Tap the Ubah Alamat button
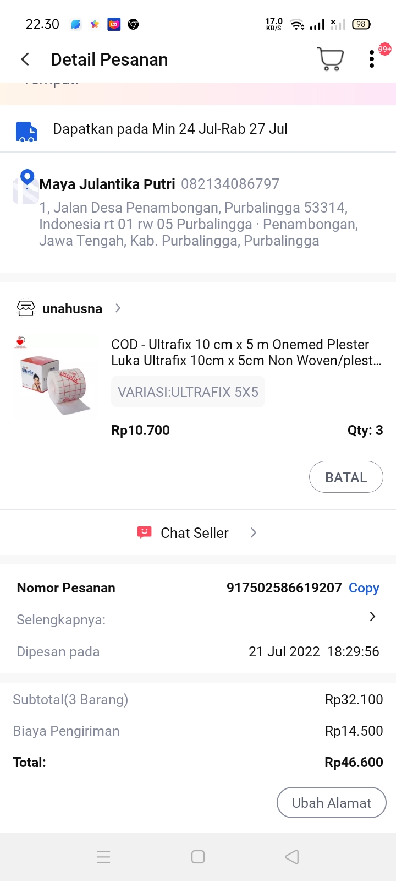 coord(331,803)
